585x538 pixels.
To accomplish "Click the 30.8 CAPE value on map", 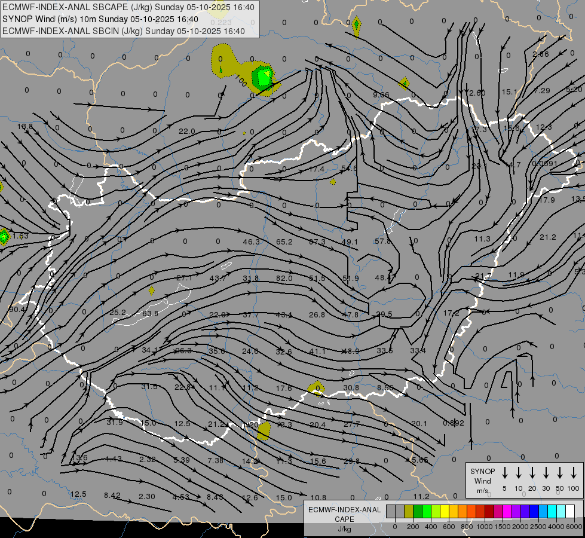I will click(351, 387).
